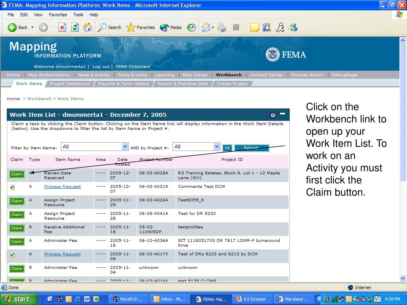This screenshot has width=407, height=305.
Task: Claim the Receive Additional Fee item
Action: click(x=17, y=228)
